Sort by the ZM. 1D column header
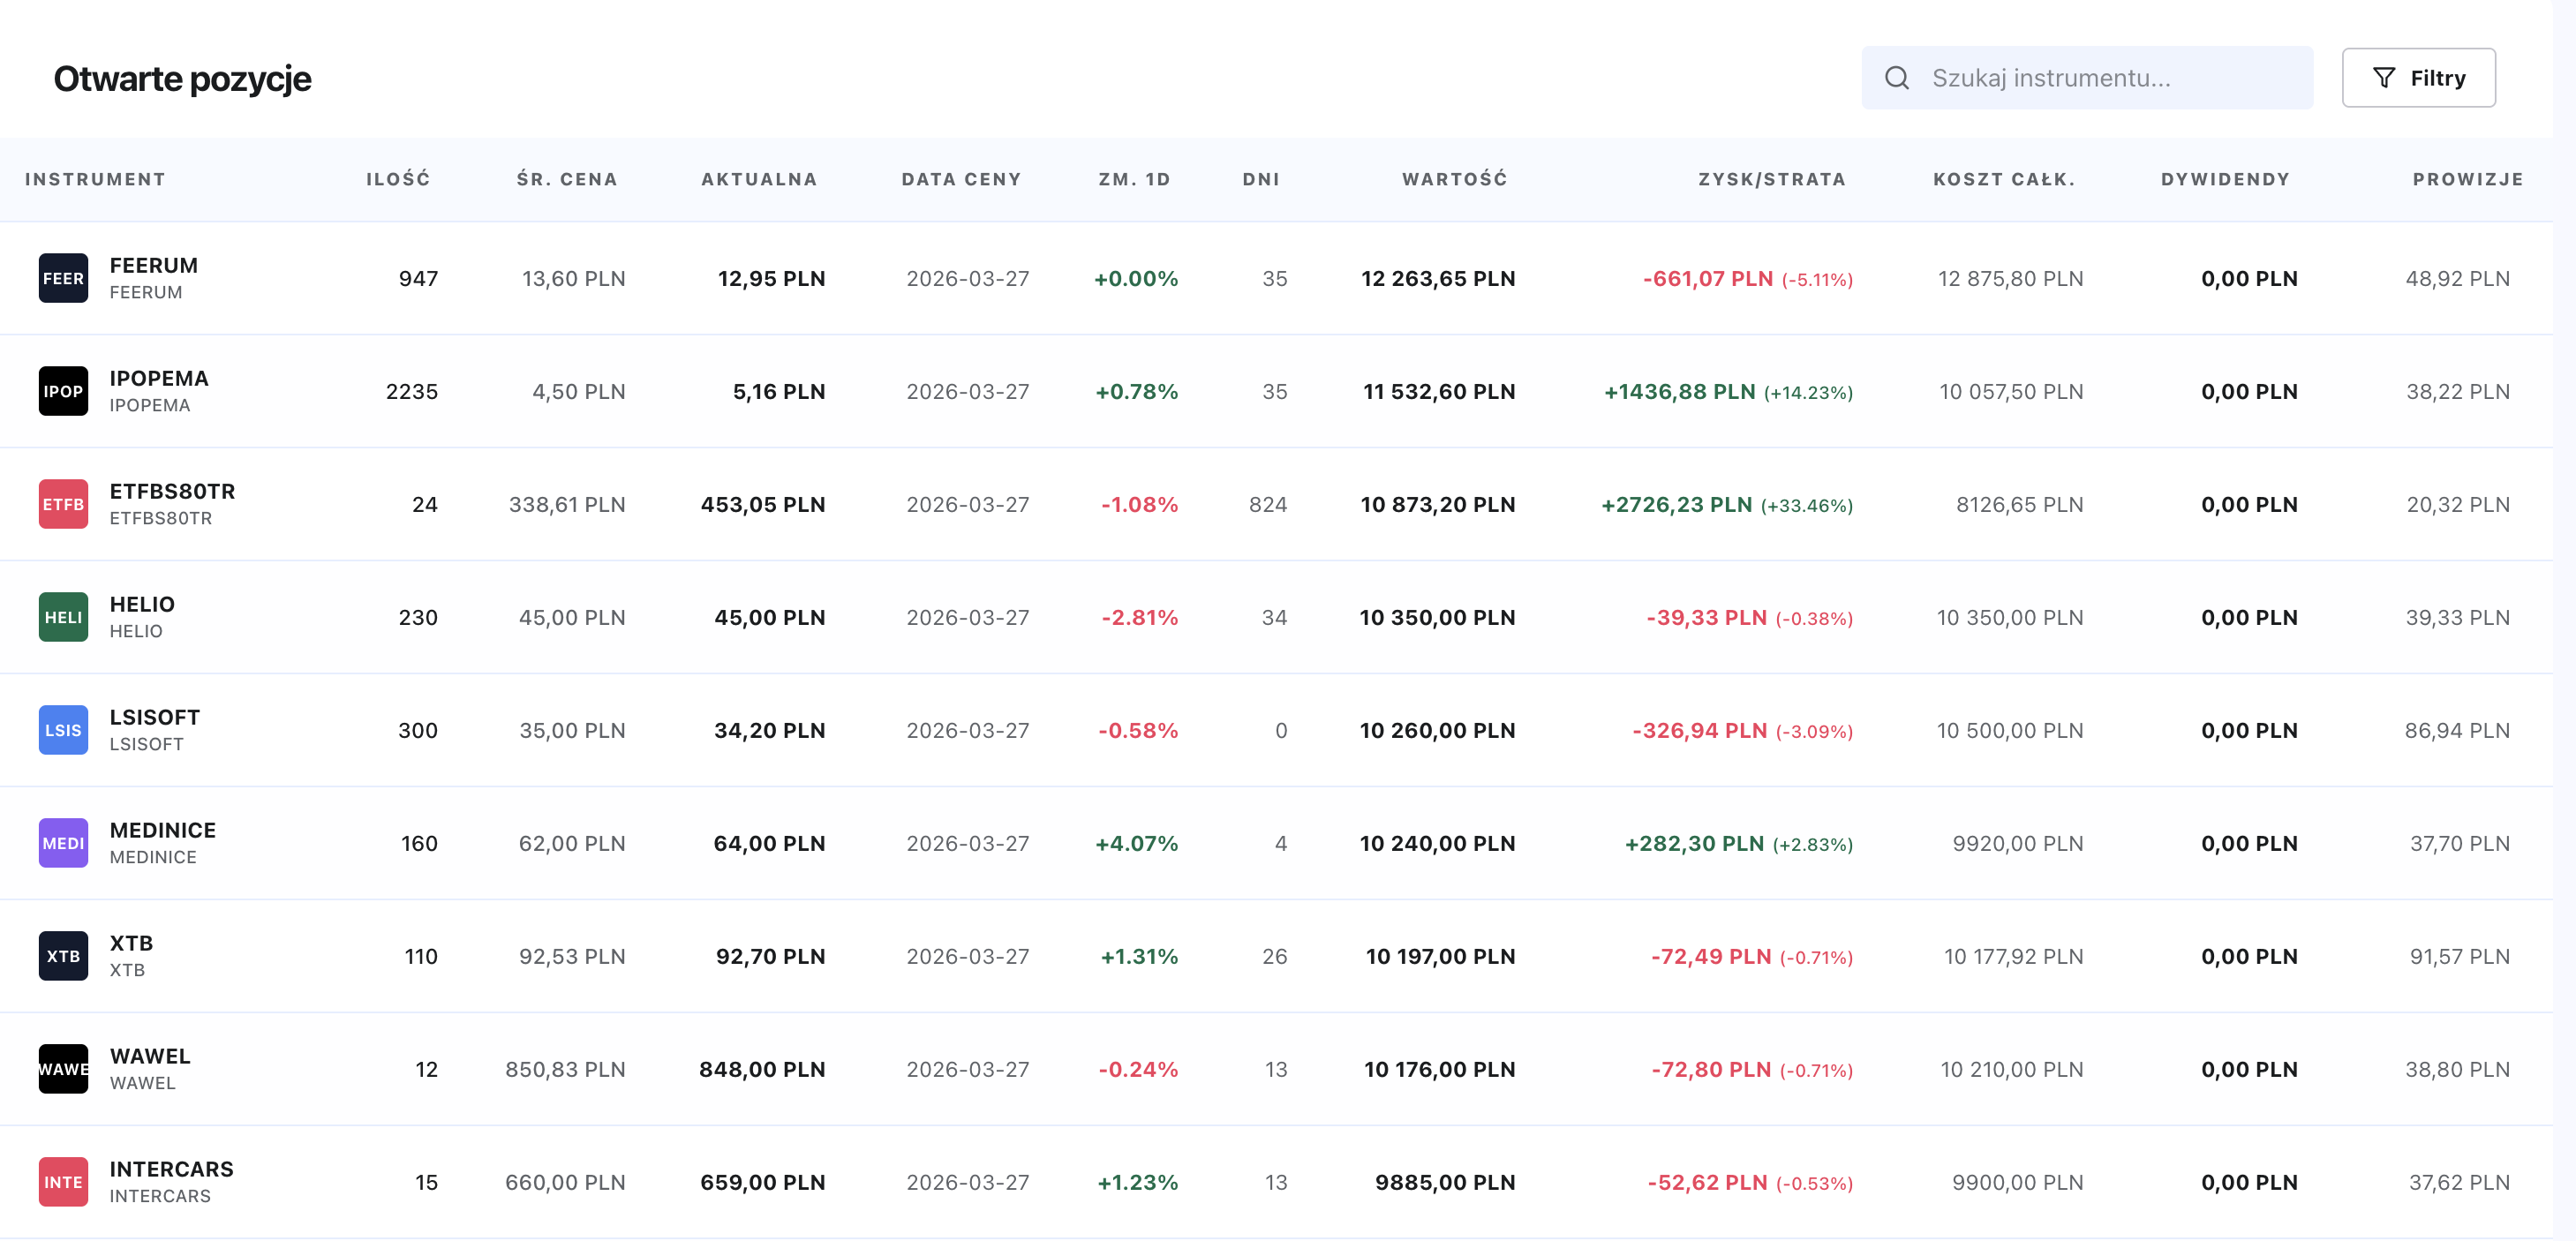Image resolution: width=2576 pixels, height=1241 pixels. [x=1134, y=180]
